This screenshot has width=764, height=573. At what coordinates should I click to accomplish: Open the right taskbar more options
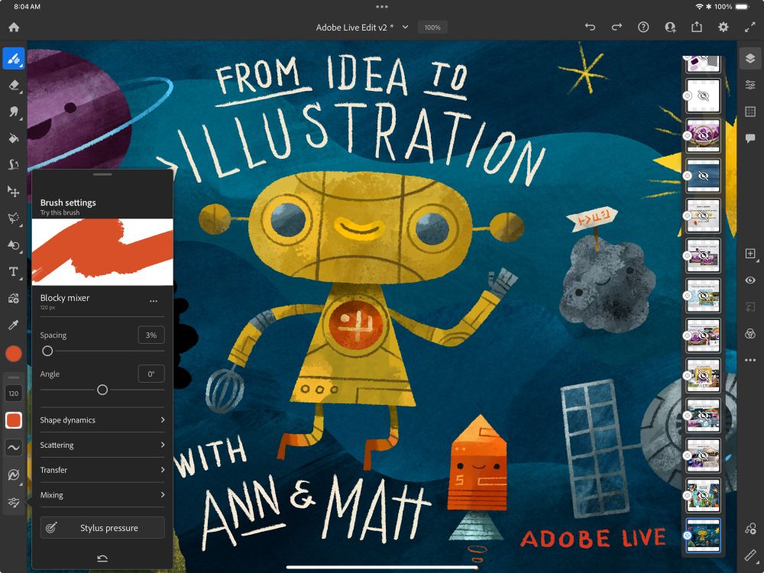pos(750,360)
